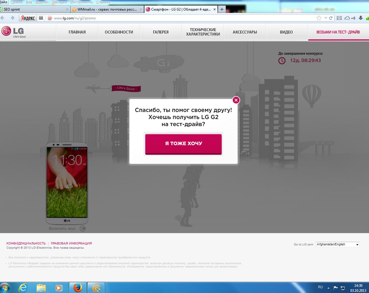Click the RU language indicator
Screen dimensions: 369x293
320,287
